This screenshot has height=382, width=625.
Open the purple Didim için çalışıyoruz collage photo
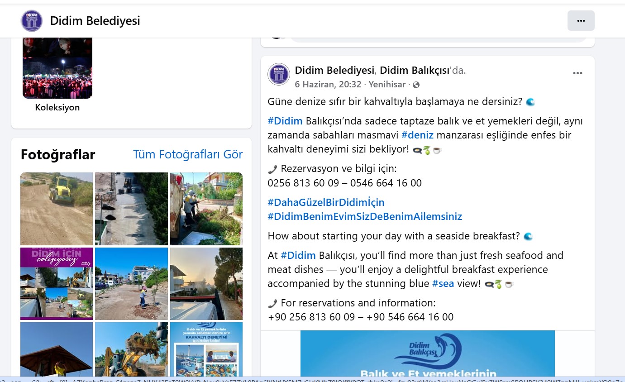coord(57,284)
